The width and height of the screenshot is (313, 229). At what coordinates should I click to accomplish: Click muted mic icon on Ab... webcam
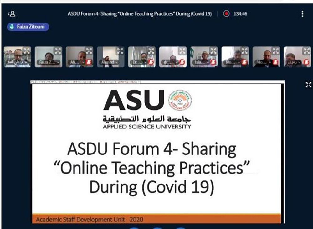tap(89, 62)
